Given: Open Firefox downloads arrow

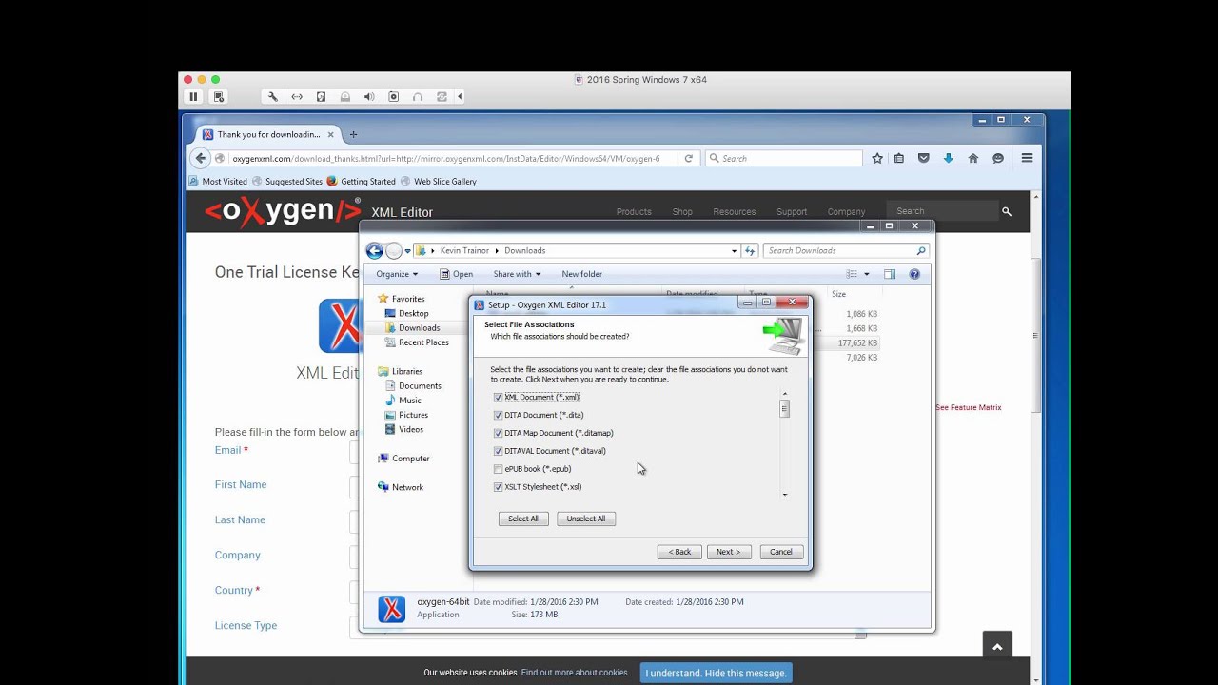Looking at the screenshot, I should point(948,158).
